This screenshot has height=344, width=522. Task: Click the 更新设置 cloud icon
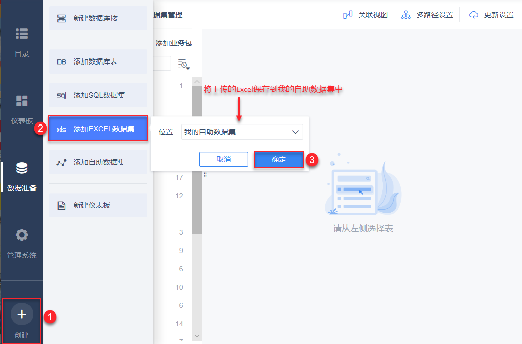point(473,15)
